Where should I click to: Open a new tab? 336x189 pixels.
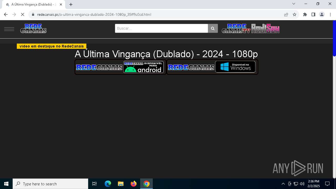point(71,4)
